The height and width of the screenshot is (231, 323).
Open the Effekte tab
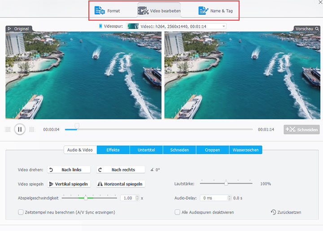click(x=113, y=150)
